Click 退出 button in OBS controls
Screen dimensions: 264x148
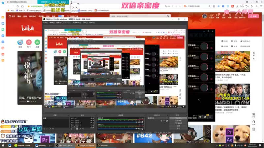click(178, 128)
